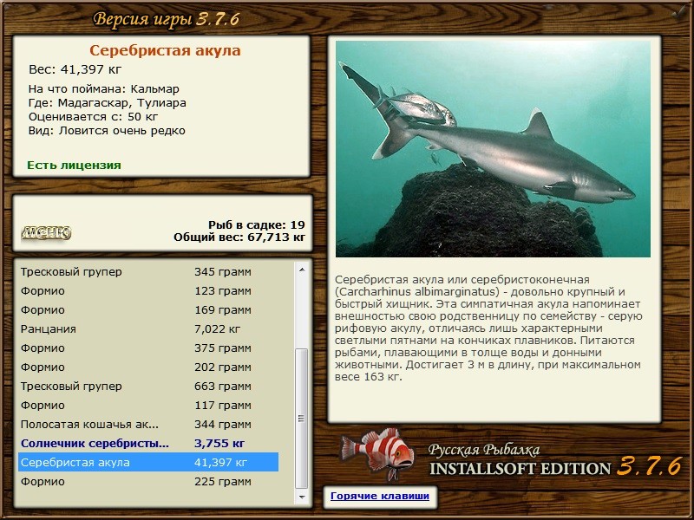Select the Ранцания 7,022 кг row
The image size is (694, 520).
point(148,329)
